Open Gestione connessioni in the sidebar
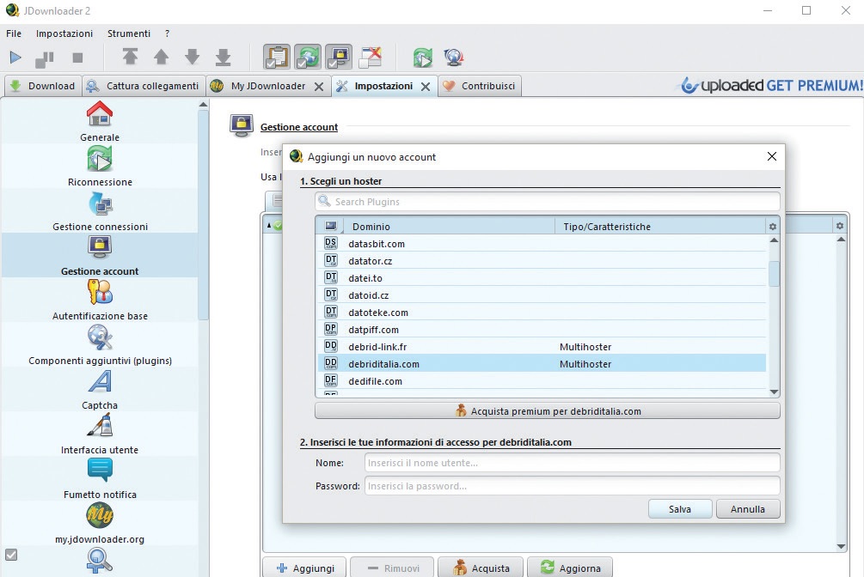Screen dimensions: 864x577 coord(100,211)
